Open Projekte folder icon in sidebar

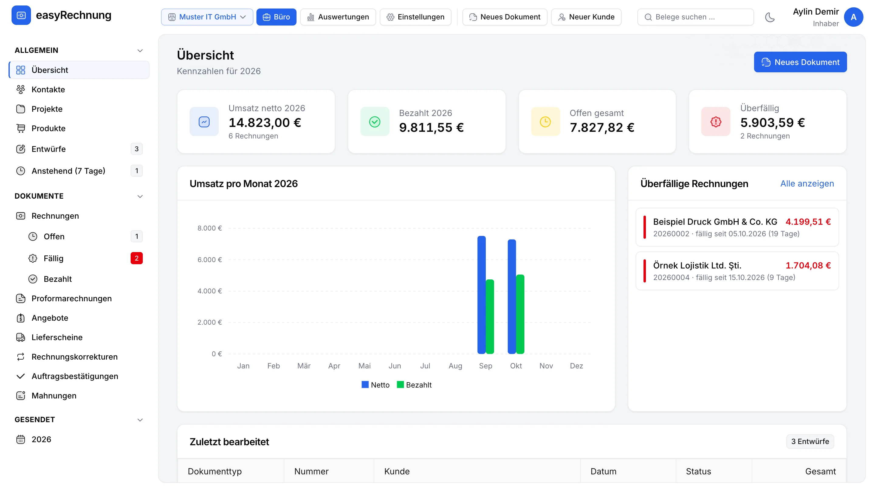[x=21, y=109]
